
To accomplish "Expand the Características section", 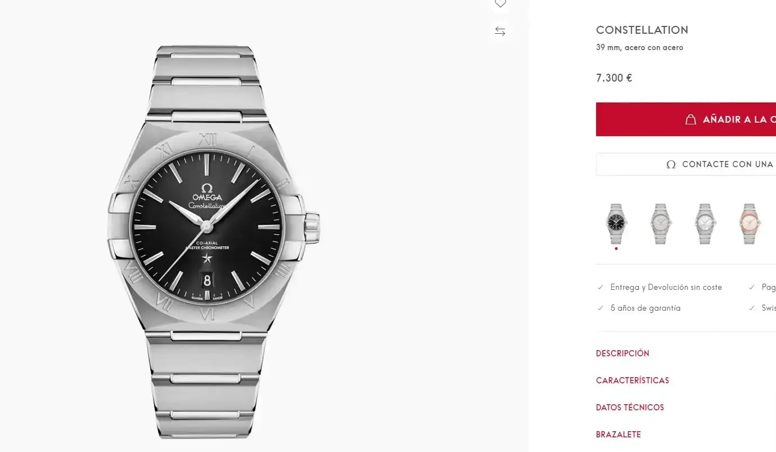I will tap(633, 381).
